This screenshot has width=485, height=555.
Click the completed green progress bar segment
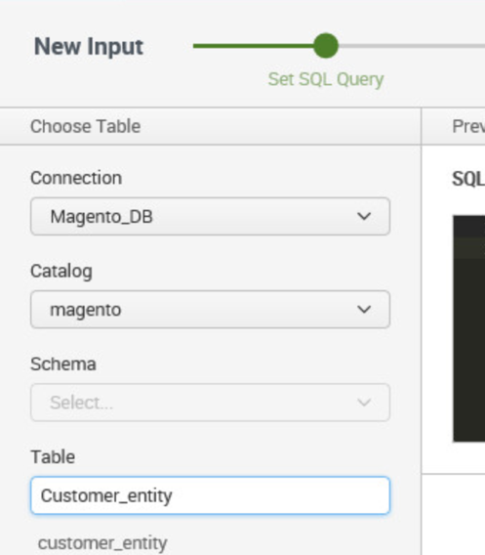click(x=253, y=46)
